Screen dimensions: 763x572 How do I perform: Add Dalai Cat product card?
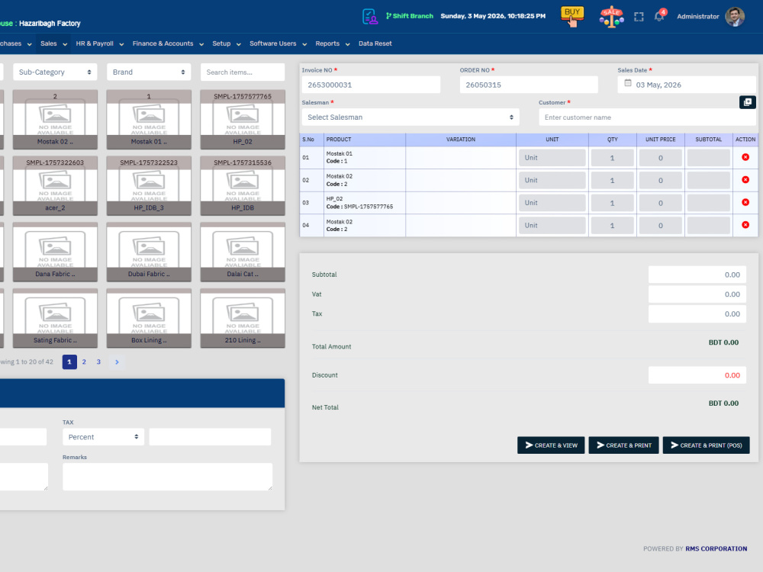(243, 252)
